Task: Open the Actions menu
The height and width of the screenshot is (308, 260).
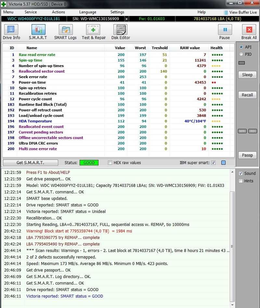Action: 58,12
